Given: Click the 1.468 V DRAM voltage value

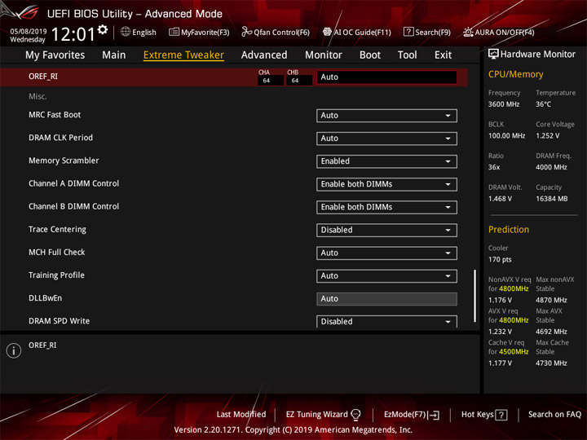Looking at the screenshot, I should pyautogui.click(x=500, y=199).
